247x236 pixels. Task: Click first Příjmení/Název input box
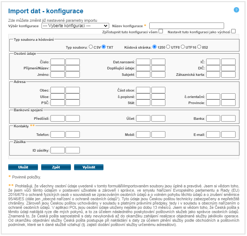[x=57, y=68]
